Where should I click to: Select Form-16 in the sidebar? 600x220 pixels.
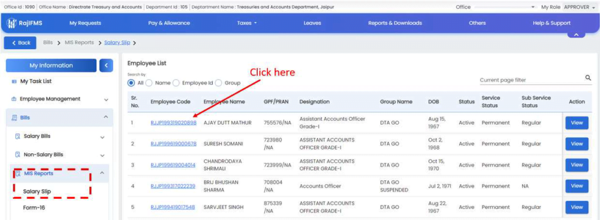tap(34, 208)
